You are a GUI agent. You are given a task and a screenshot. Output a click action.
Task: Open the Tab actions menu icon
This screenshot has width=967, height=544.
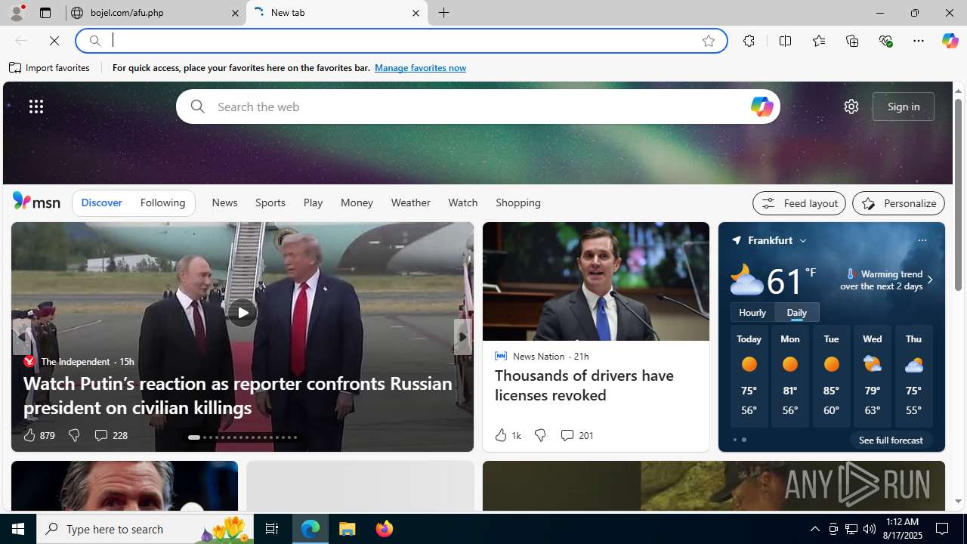click(x=45, y=13)
